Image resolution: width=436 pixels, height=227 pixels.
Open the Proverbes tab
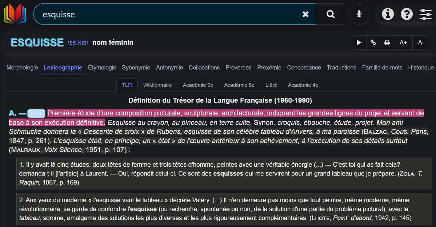pos(238,68)
